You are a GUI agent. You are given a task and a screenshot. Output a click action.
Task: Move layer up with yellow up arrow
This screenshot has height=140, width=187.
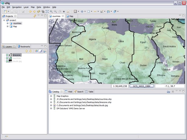[x=26, y=51]
